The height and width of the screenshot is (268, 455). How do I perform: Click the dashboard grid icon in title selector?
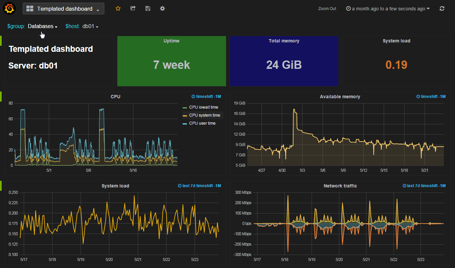(30, 9)
